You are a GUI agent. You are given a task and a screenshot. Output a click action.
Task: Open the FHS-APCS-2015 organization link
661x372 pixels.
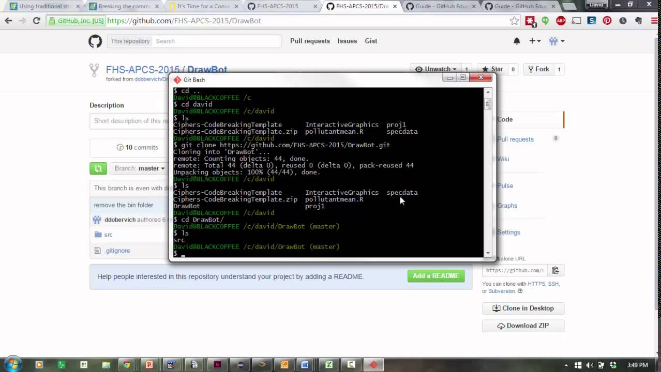coord(143,70)
